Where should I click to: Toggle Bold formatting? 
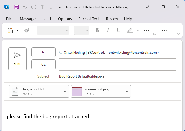coord(97,30)
